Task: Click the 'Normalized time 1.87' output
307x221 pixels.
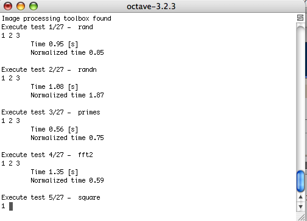Action: (x=67, y=95)
